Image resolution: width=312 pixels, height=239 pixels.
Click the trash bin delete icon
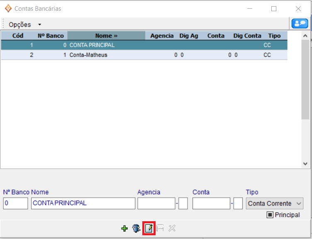(136, 228)
